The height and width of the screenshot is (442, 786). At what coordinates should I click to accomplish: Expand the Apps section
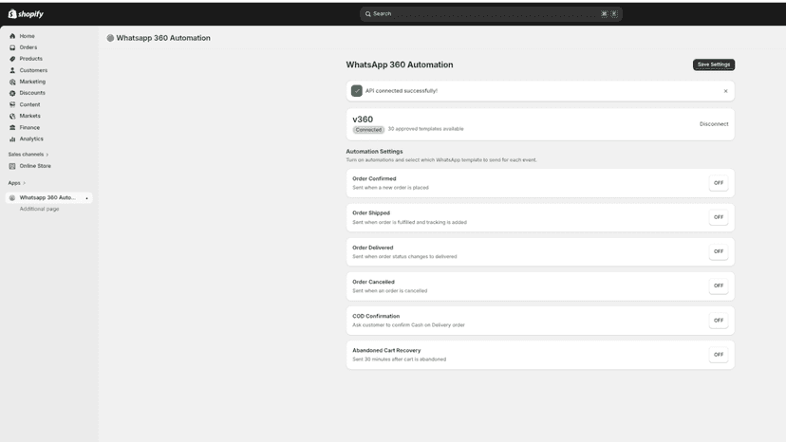[16, 183]
